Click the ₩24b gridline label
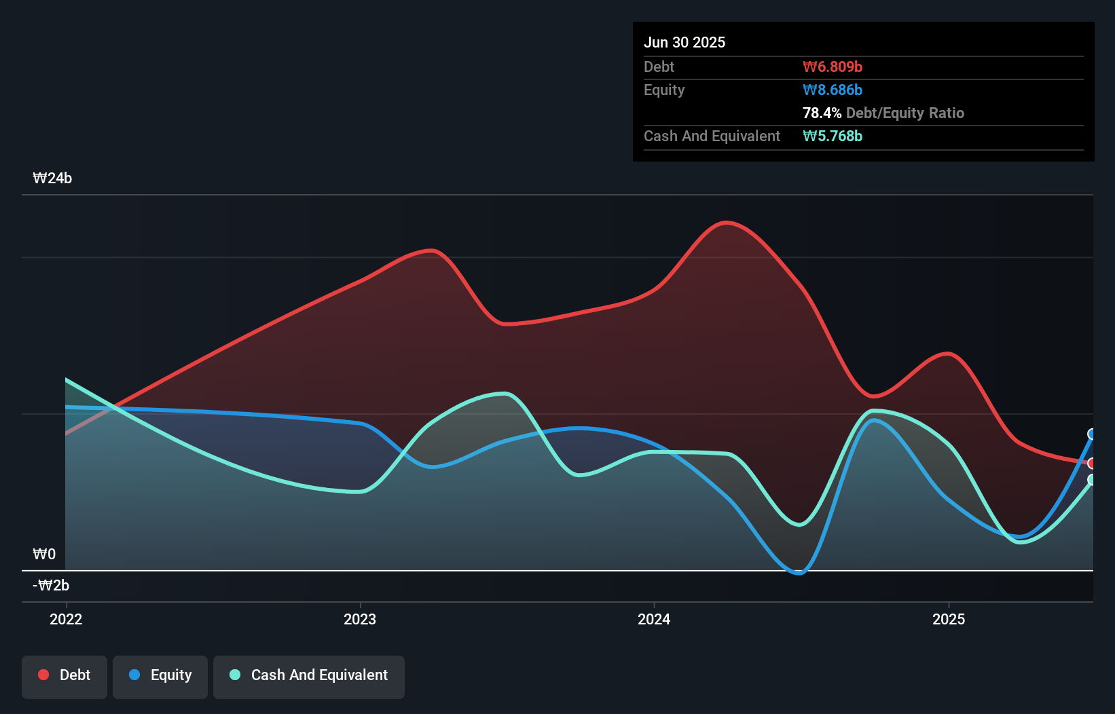 point(53,178)
